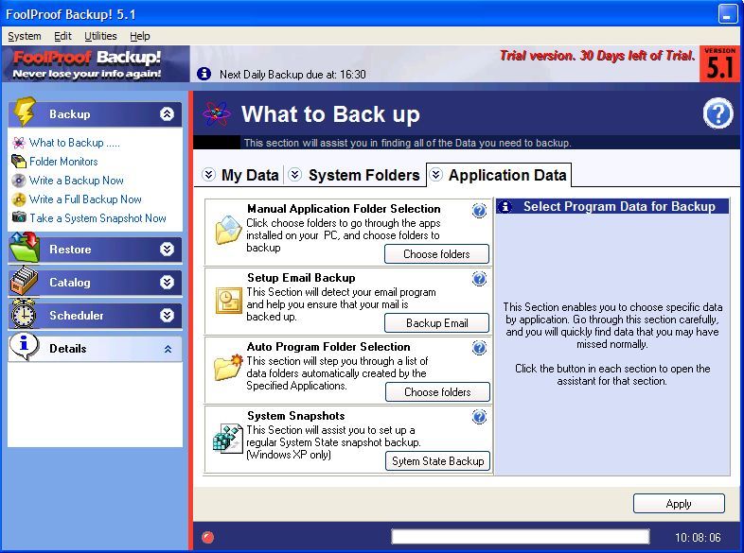Expand the Catalog panel chevron

click(x=167, y=282)
